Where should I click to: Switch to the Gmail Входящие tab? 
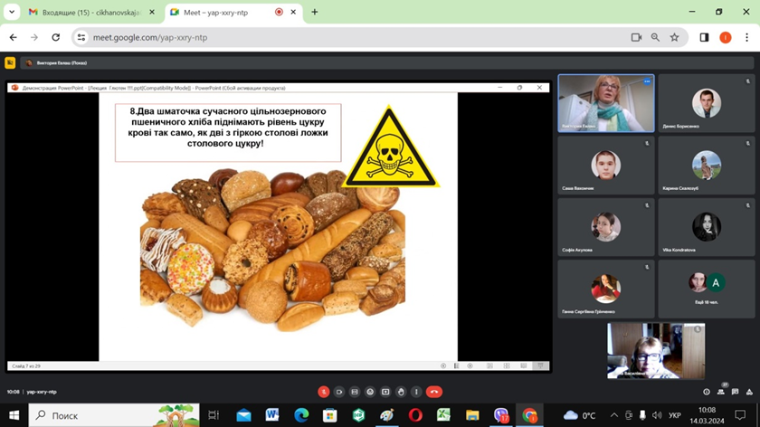click(91, 12)
